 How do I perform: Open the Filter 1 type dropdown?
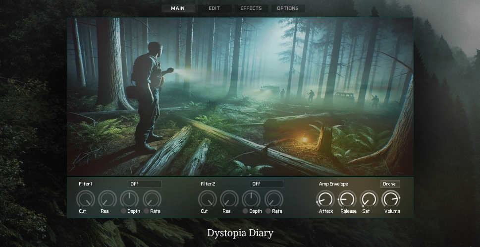(145, 184)
